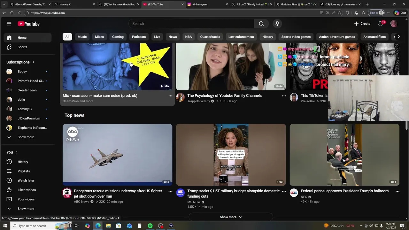This screenshot has width=409, height=230.
Task: Switch to the #SmackDown Search browser tab
Action: (31, 4)
